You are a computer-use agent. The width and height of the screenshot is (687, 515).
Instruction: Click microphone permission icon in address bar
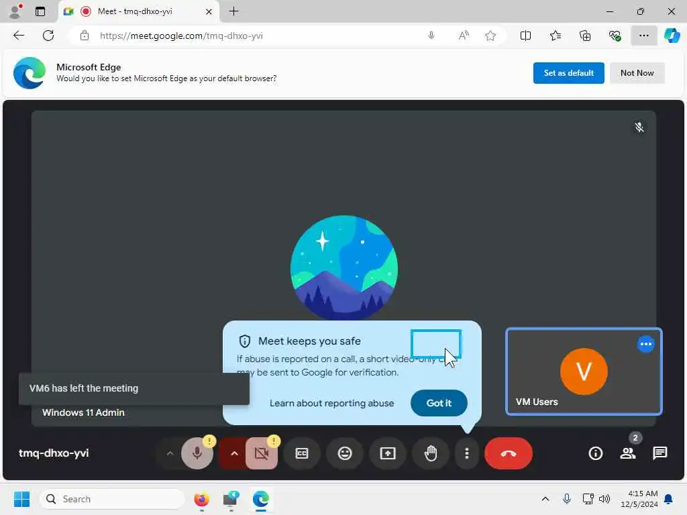[x=431, y=36]
